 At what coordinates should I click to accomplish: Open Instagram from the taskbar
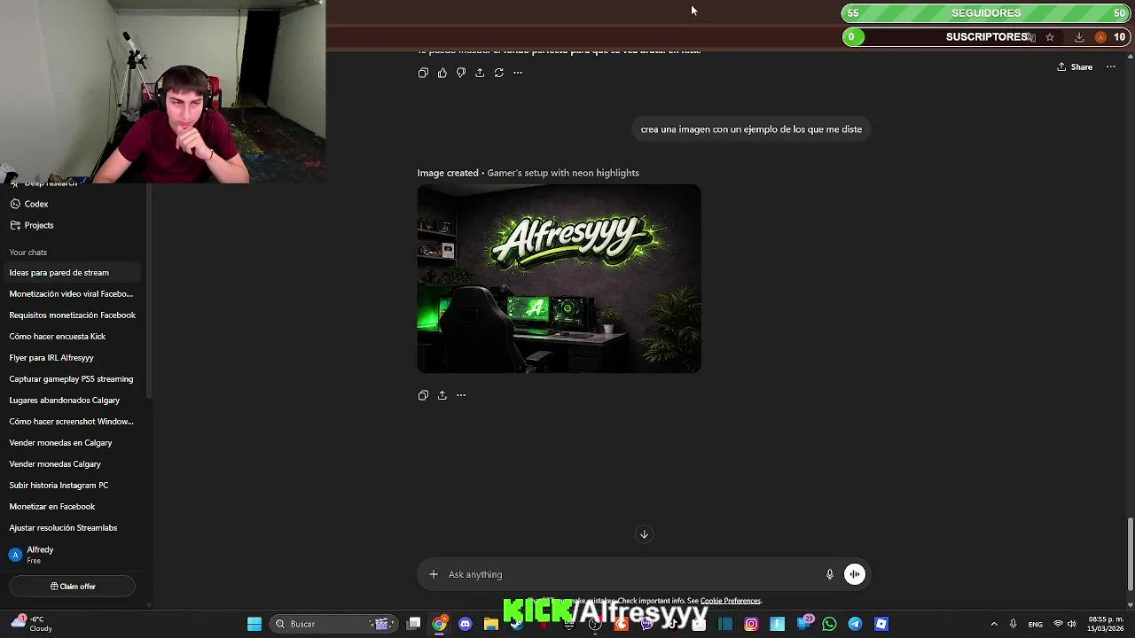[x=751, y=624]
